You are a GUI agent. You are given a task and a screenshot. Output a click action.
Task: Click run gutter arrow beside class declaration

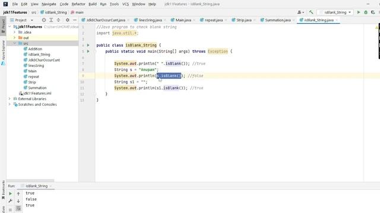88,45
